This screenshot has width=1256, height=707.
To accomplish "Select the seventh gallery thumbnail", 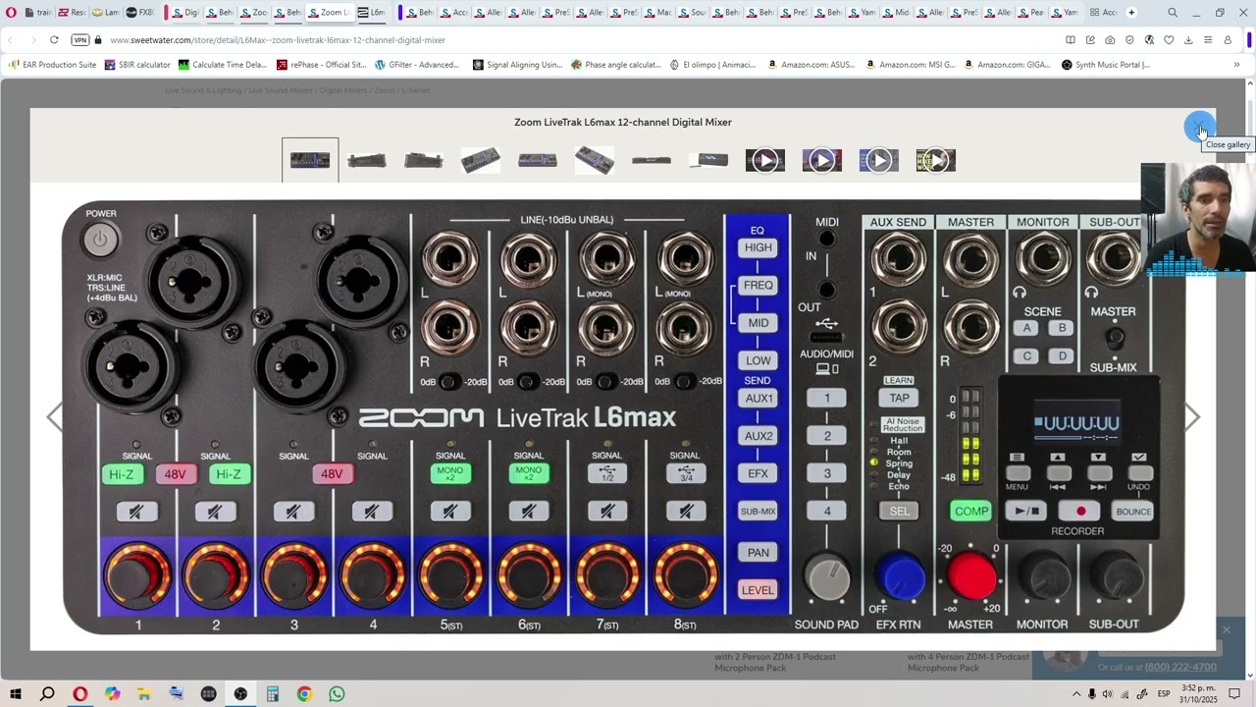I will (652, 160).
